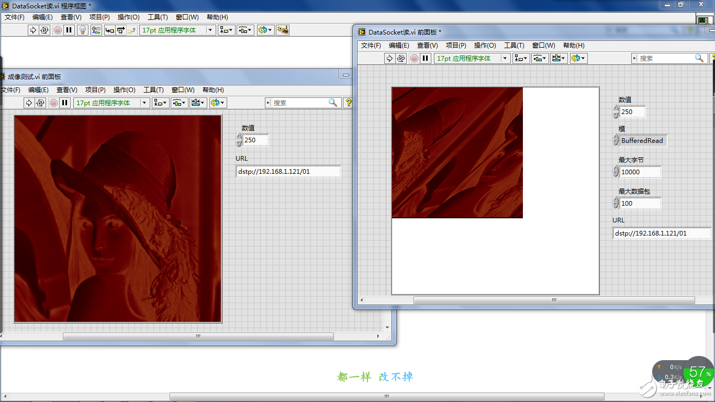
Task: Click Step Into in block diagram toolbar
Action: coord(109,30)
